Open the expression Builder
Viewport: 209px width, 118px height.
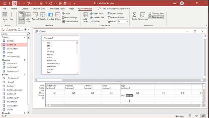coord(95,21)
